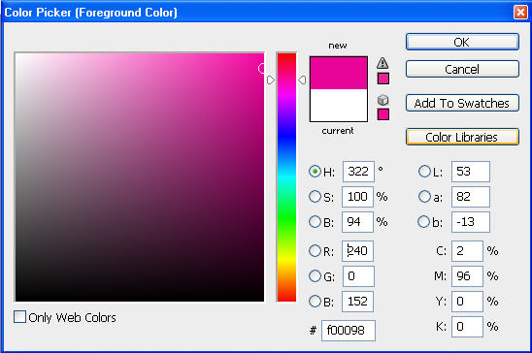Click the right hue slider arrow marker
Screen dimensions: 532x353
pos(302,80)
